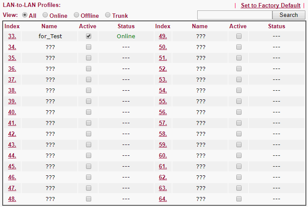Open profile index 48 link
The width and height of the screenshot is (308, 207).
tap(12, 199)
